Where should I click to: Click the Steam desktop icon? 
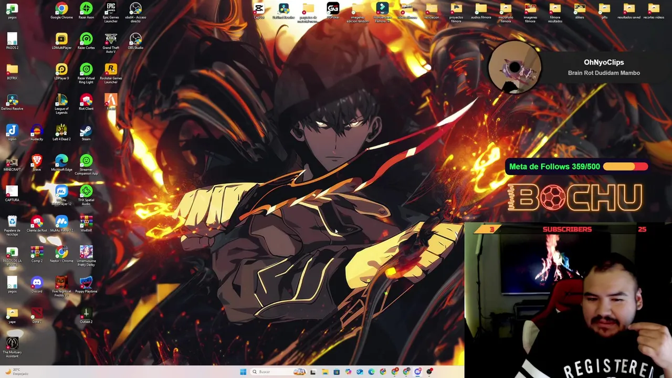86,133
